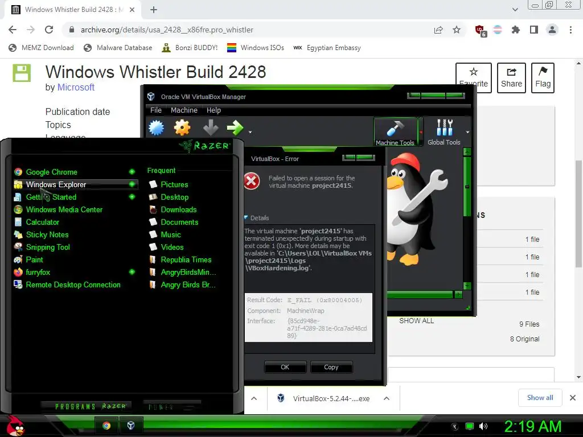Open Paint from the start menu
Viewport: 583px width, 437px height.
[x=34, y=259]
